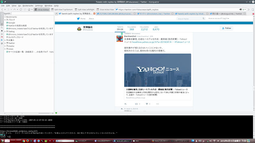Click the reply arrow under the Yahoo tweet
The width and height of the screenshot is (255, 143).
pyautogui.click(x=126, y=104)
